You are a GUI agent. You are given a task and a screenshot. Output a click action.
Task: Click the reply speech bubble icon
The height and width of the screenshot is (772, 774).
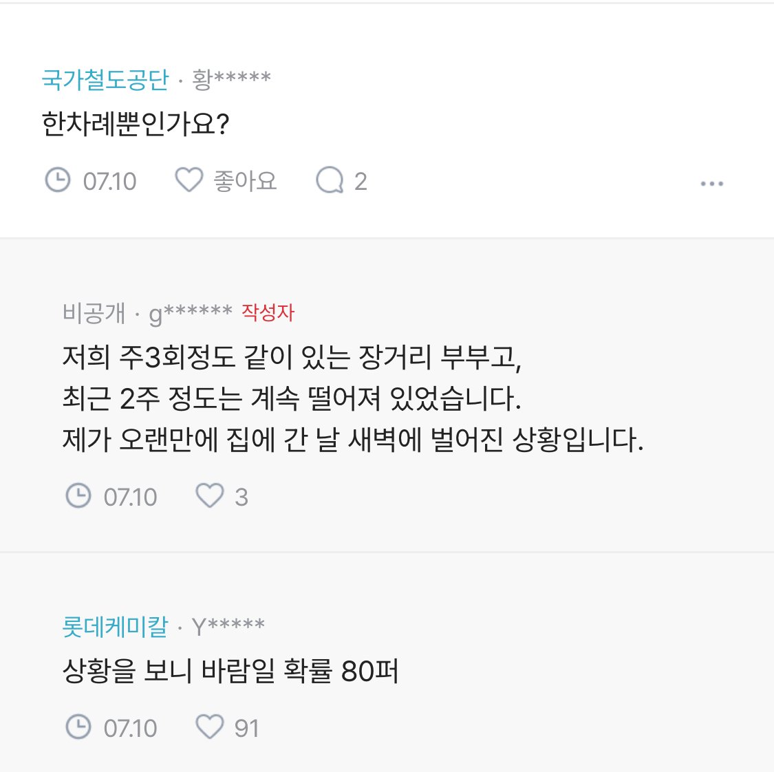(x=330, y=180)
